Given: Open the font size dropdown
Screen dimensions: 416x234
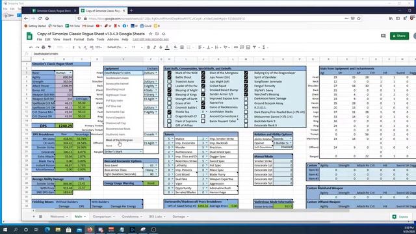Looking at the screenshot, I should (137, 47).
